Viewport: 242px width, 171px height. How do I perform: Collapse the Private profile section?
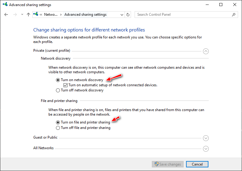(206, 51)
